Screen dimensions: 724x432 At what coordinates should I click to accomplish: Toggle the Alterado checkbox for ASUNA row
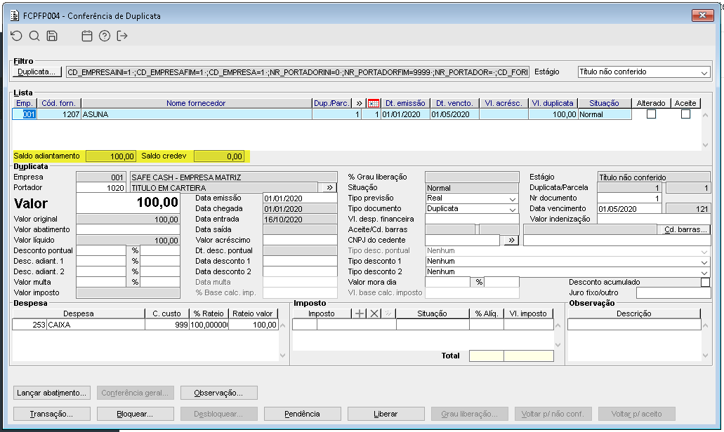(x=651, y=114)
